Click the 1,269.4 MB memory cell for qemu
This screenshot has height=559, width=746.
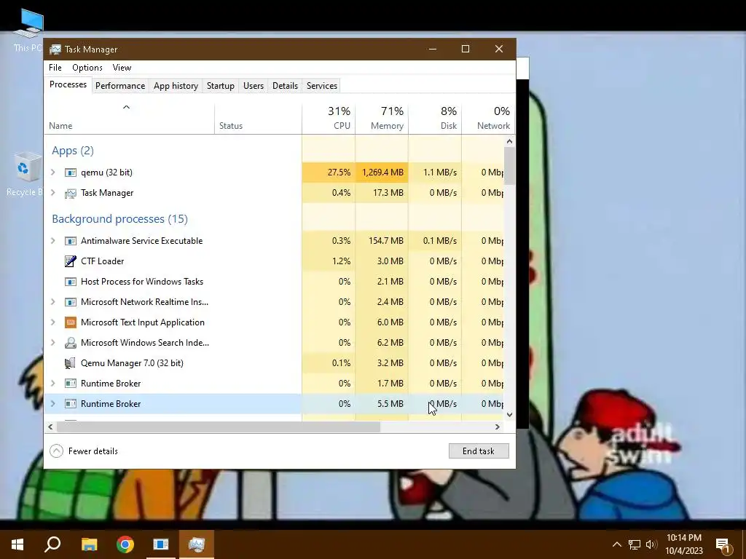tap(382, 173)
